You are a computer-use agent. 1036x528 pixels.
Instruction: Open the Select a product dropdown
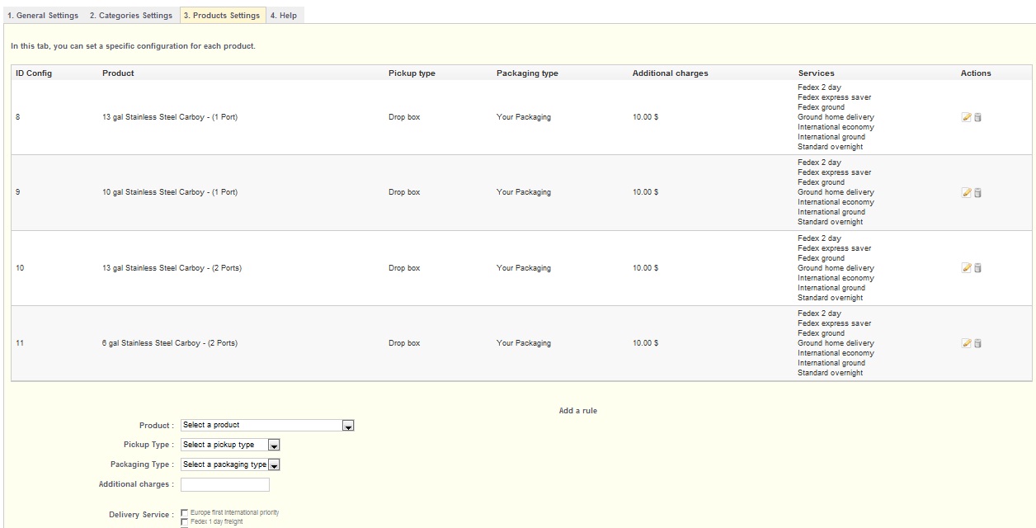pos(267,425)
